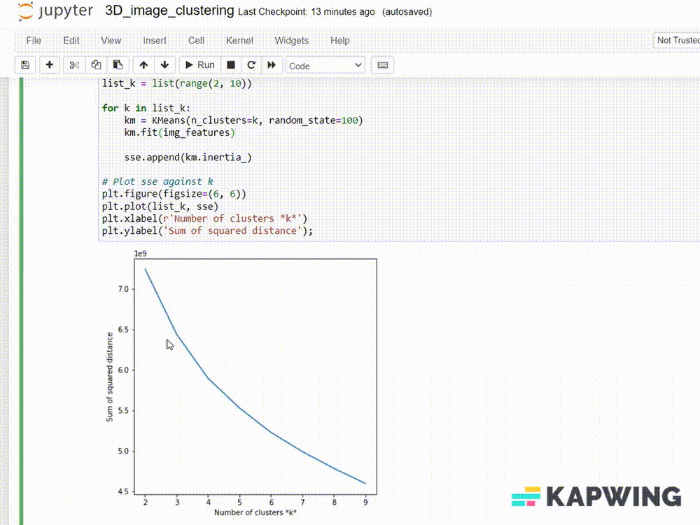Open the Kernel menu
Screen dimensions: 700x525
point(239,41)
